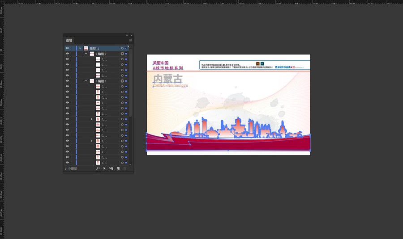This screenshot has height=239, width=403.
Task: Click the target circle of 图层 1
Action: (122, 48)
